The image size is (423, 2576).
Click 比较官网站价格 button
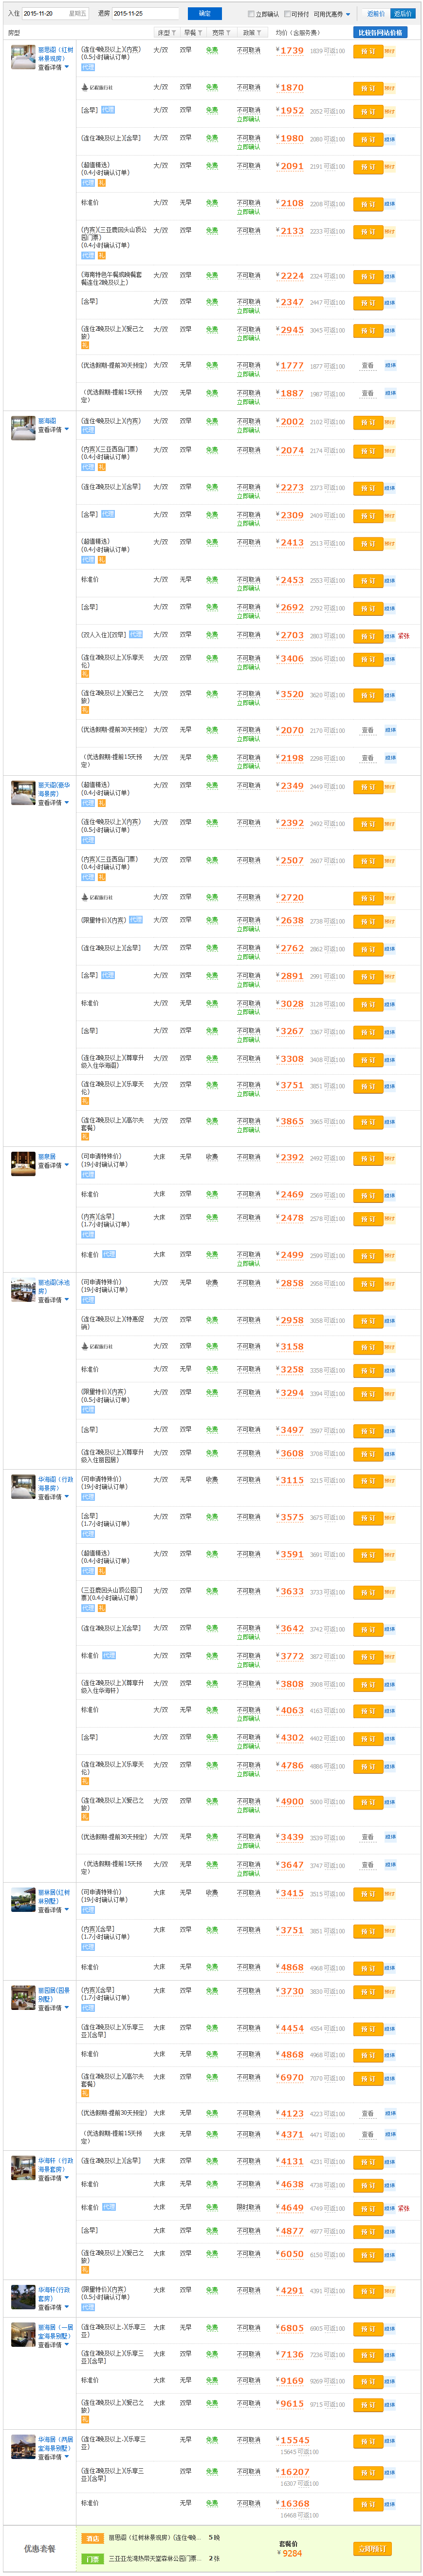coord(380,33)
